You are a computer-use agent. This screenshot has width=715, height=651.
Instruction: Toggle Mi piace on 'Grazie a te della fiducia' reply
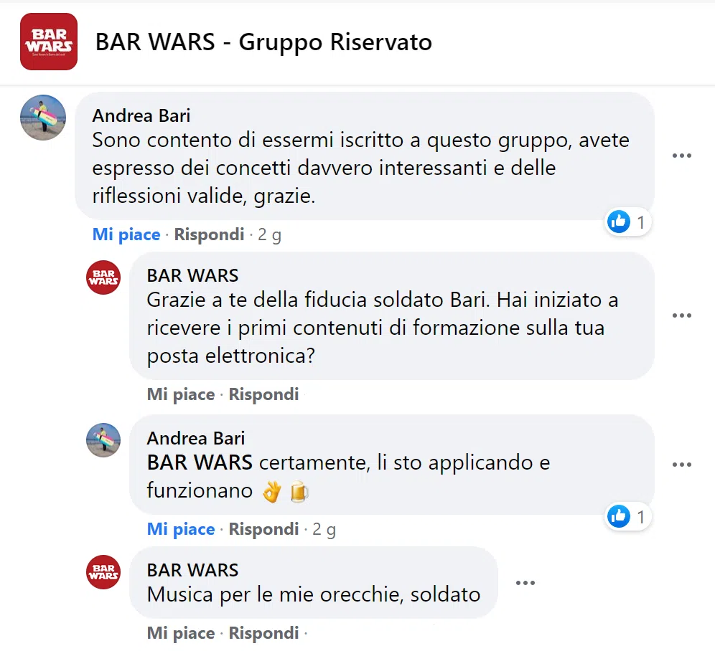181,394
